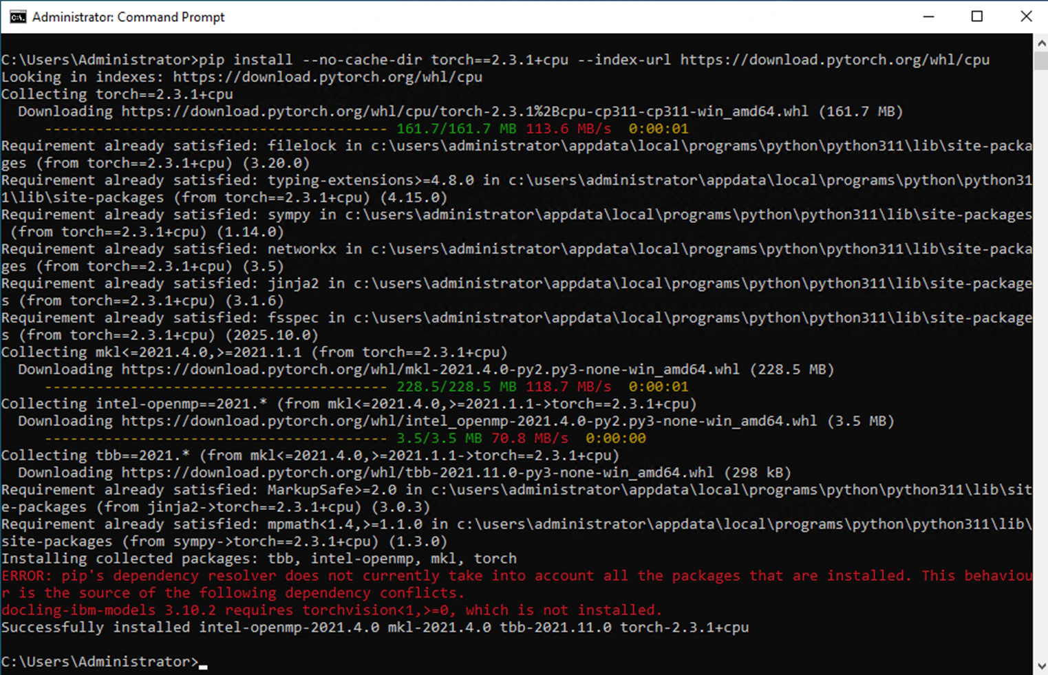
Task: Click the torch wheel download URL line
Action: (460, 111)
